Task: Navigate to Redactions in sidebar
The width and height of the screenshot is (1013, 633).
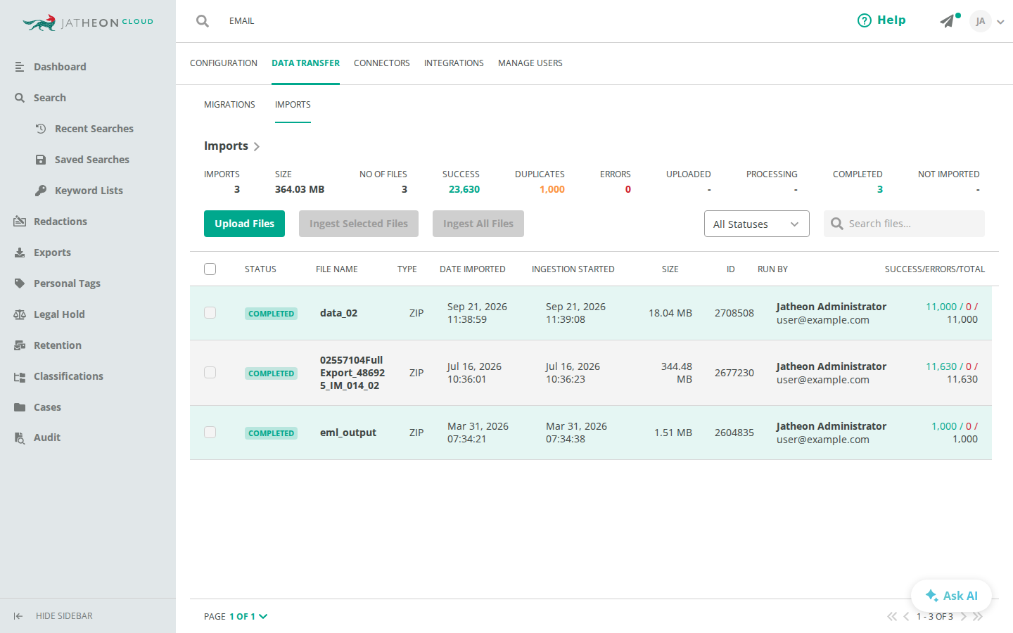Action: point(60,222)
